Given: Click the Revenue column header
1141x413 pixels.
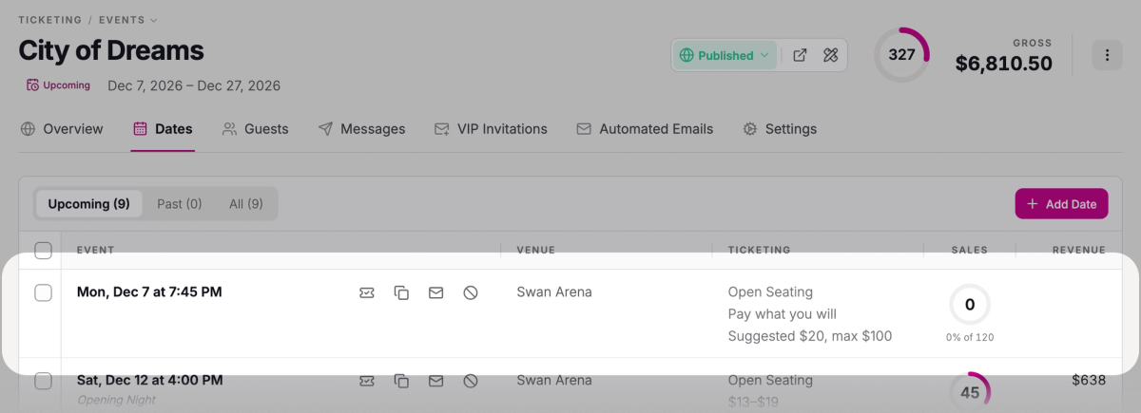Looking at the screenshot, I should (1078, 251).
